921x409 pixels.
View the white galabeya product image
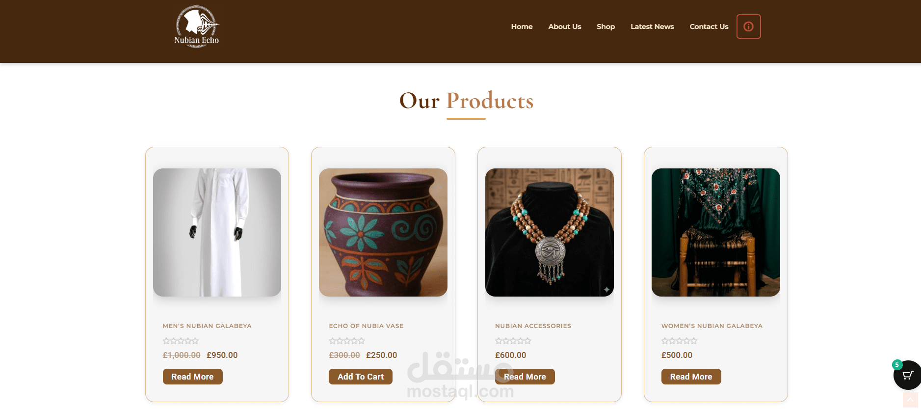click(x=217, y=232)
